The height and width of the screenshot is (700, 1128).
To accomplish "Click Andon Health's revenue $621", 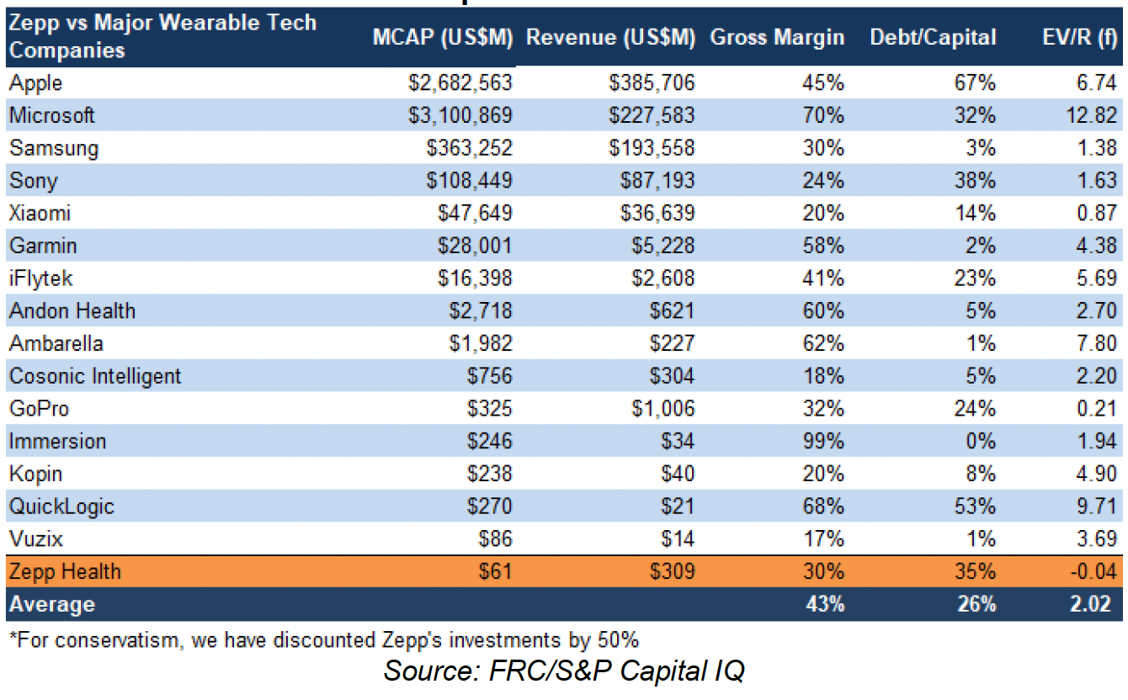I will click(x=671, y=310).
